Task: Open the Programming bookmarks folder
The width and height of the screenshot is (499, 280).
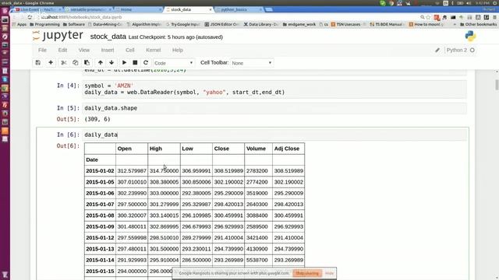Action: click(x=45, y=24)
